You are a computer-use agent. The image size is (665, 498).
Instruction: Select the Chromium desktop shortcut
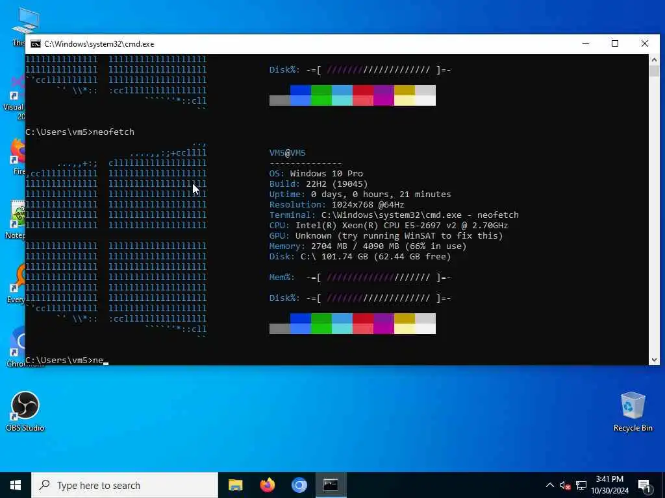click(x=16, y=346)
